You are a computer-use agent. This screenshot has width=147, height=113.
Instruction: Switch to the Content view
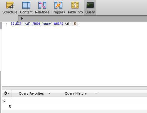pos(26,8)
